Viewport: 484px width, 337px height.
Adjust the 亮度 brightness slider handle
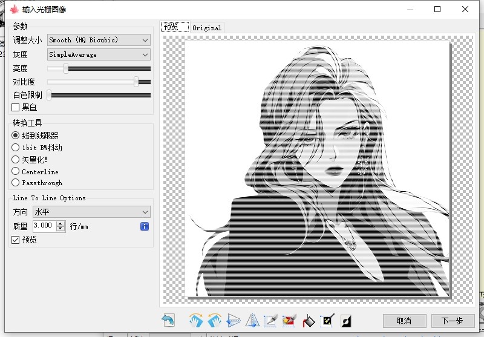click(66, 68)
